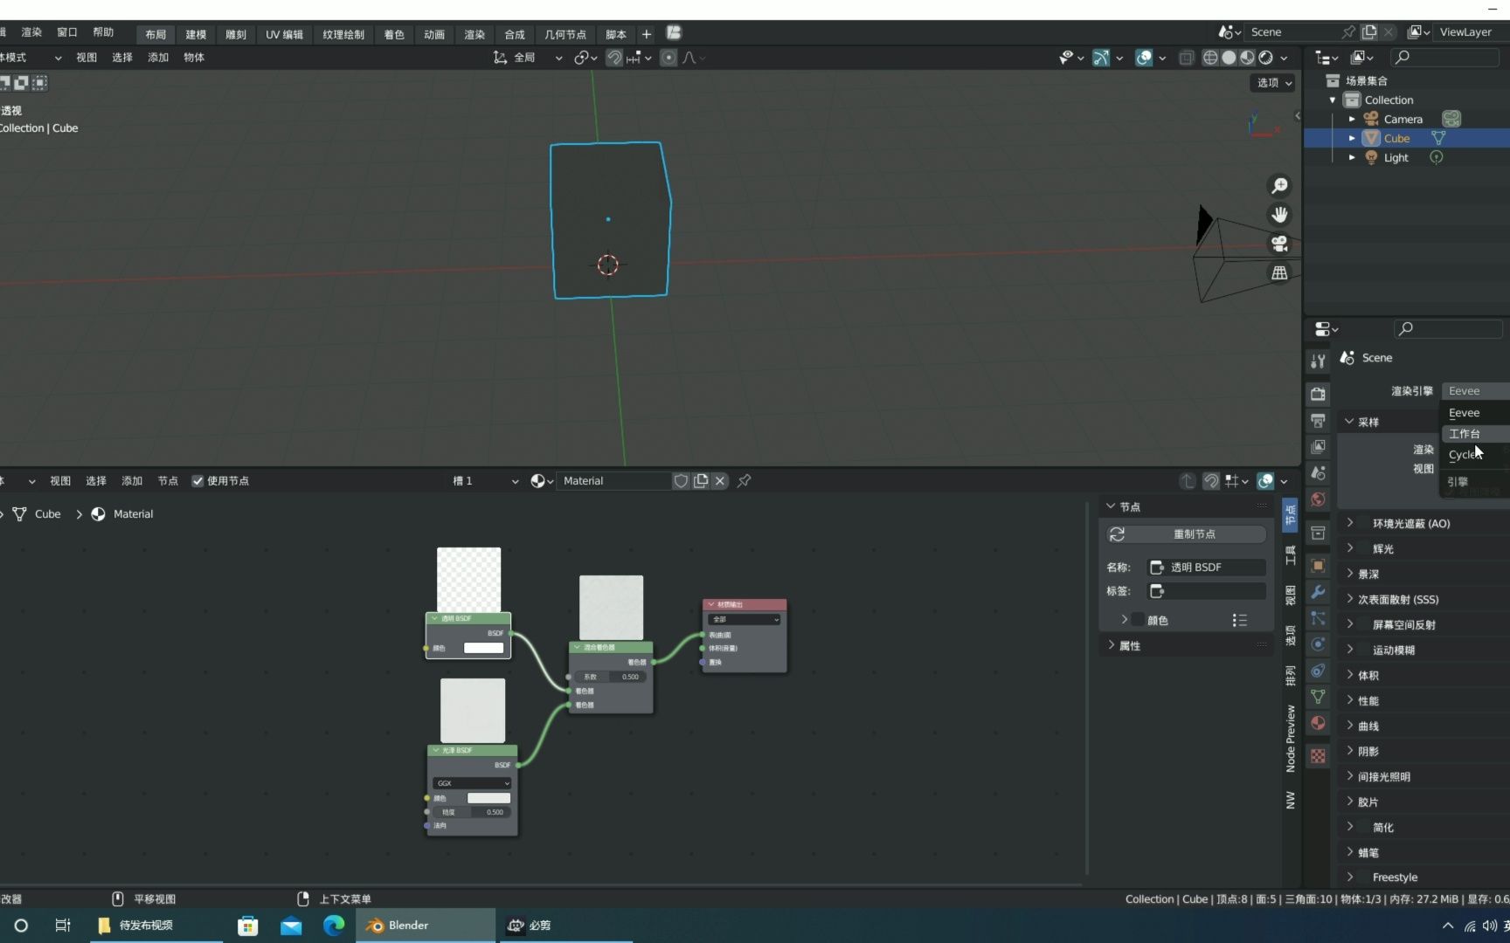Viewport: 1510px width, 943px height.
Task: Open the Render properties tab
Action: pyautogui.click(x=1318, y=393)
